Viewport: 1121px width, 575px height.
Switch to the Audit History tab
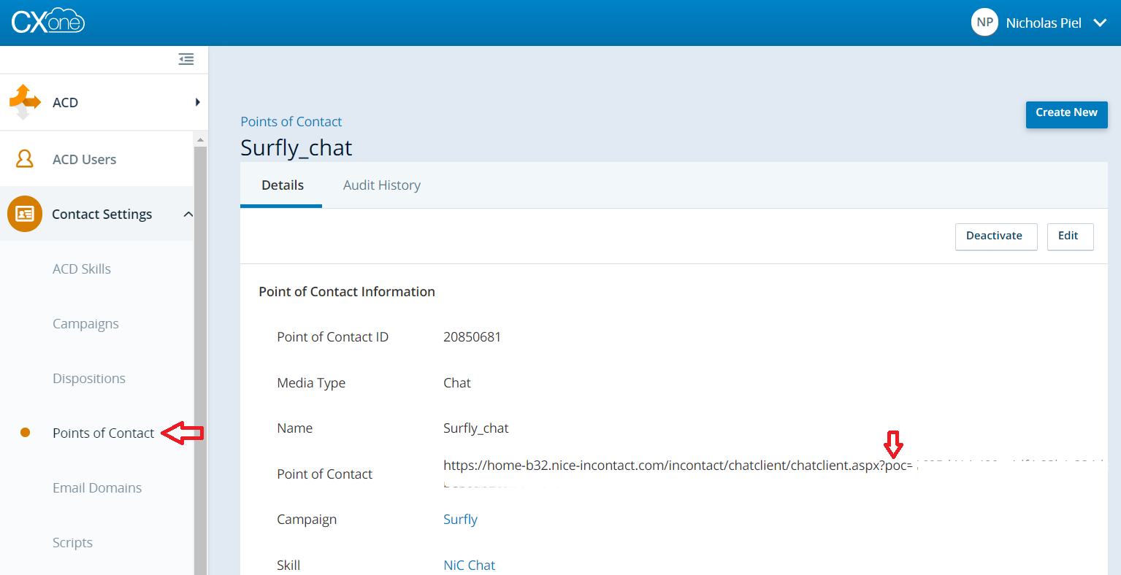pos(381,185)
